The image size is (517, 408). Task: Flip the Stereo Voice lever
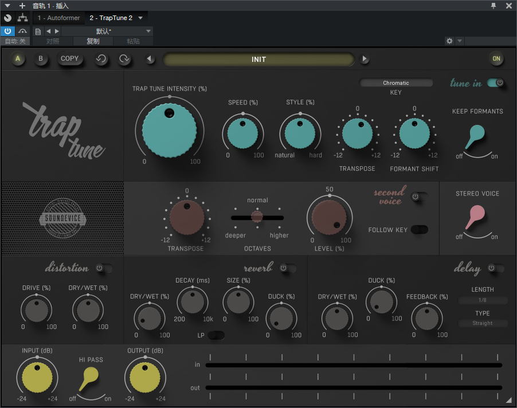[475, 217]
